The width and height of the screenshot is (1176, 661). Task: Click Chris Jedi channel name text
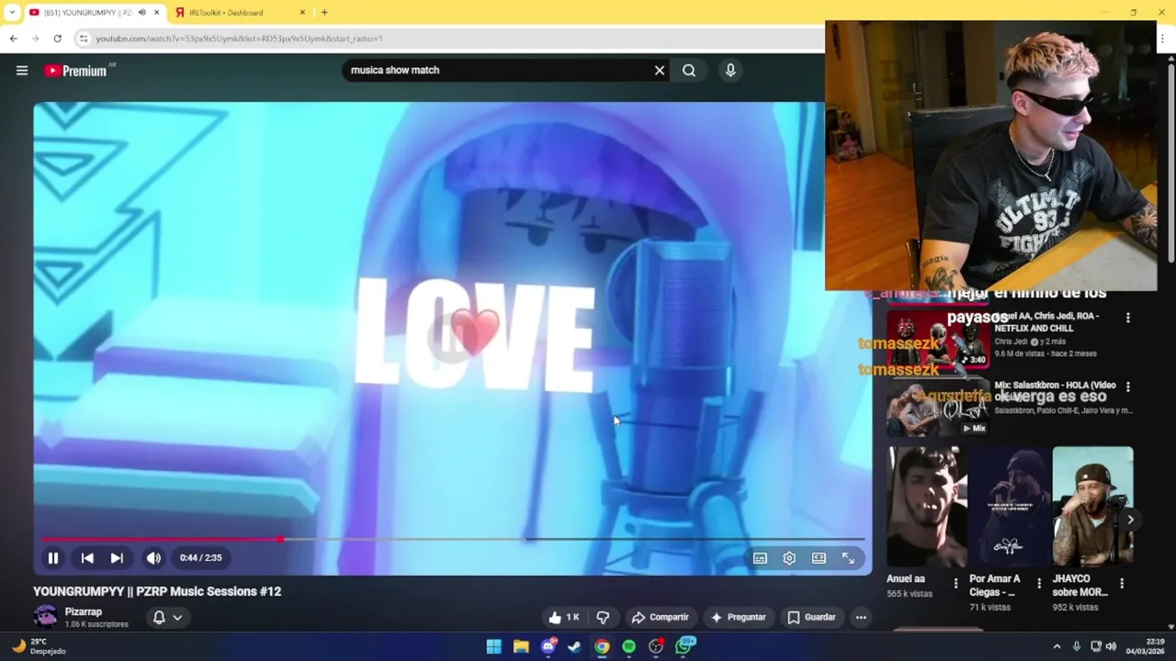1012,342
